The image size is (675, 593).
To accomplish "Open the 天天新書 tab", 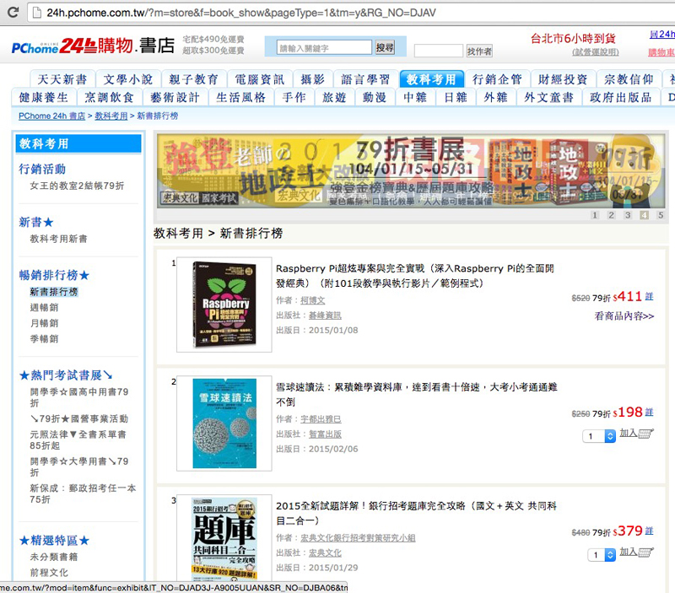I will [62, 79].
